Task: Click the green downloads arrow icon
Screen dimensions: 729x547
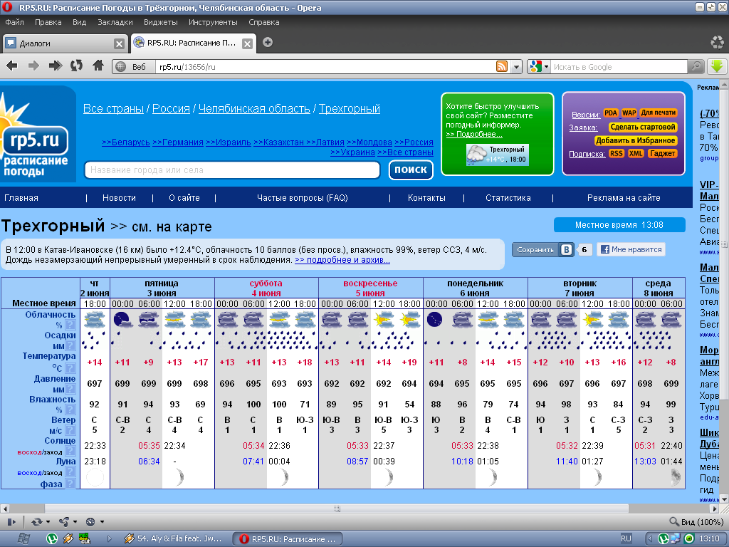Action: tap(717, 66)
